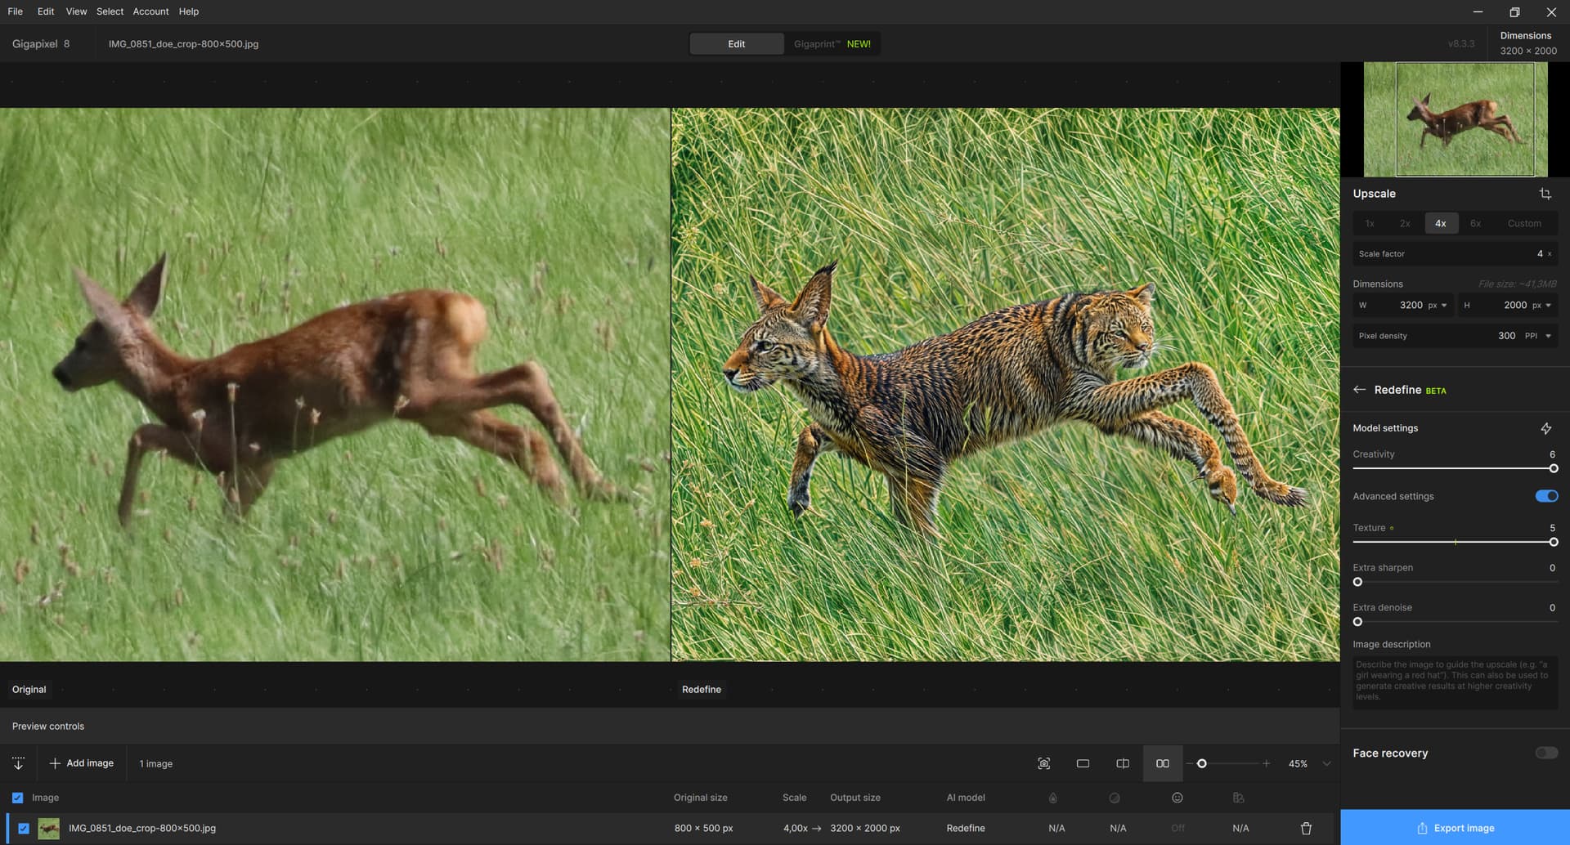The height and width of the screenshot is (845, 1570).
Task: Click the Add image button
Action: pyautogui.click(x=82, y=763)
